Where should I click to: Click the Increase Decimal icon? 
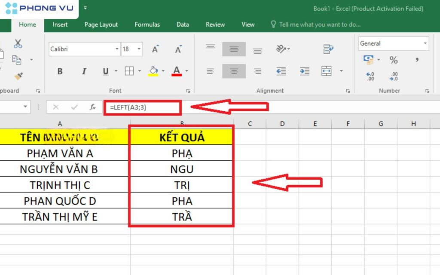click(370, 76)
